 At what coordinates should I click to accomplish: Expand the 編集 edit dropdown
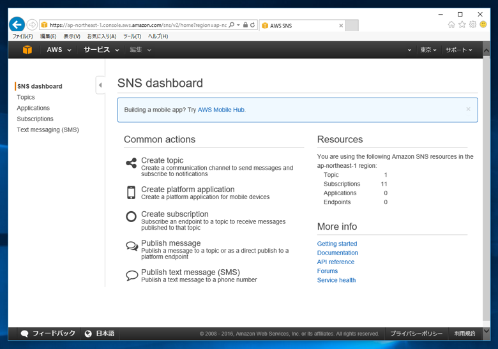(140, 50)
